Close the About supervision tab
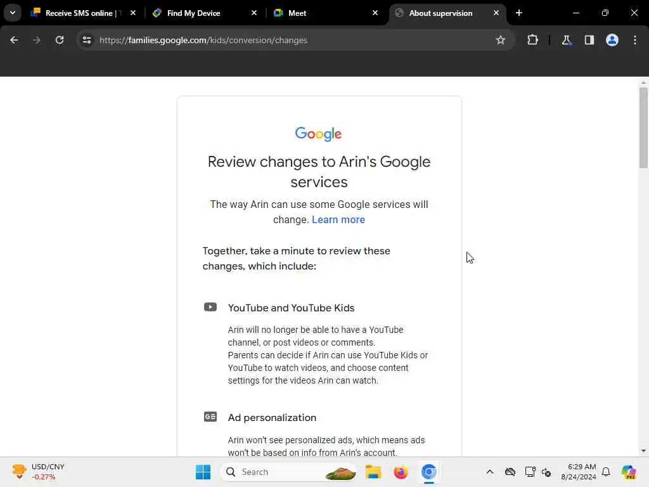The image size is (649, 487). pyautogui.click(x=496, y=13)
